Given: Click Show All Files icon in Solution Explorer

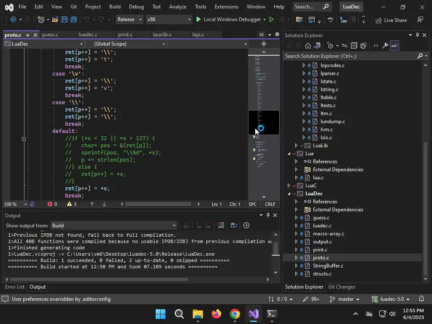Looking at the screenshot, I should click(363, 46).
